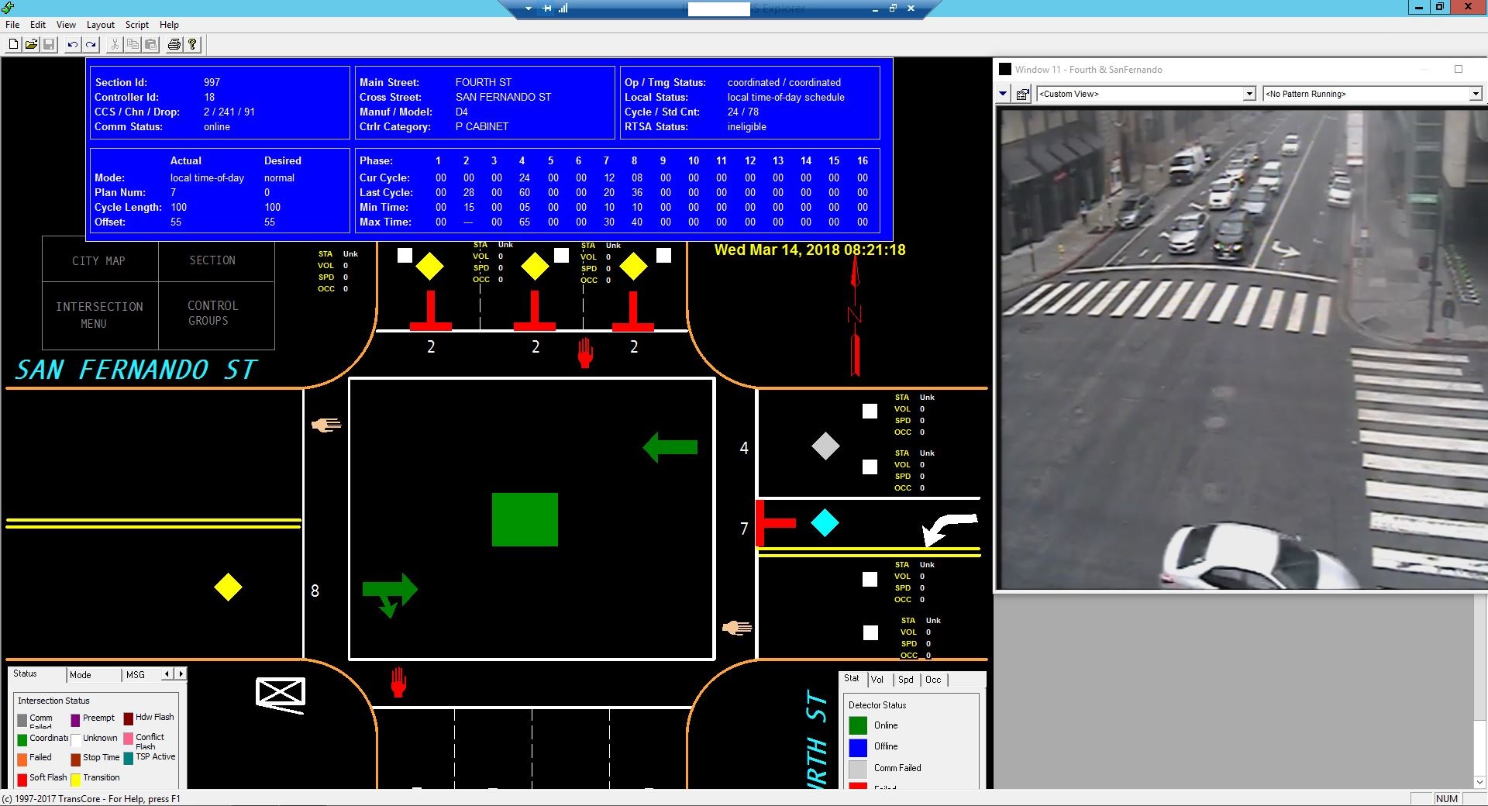Switch to the Vol detector tab
Viewport: 1488px width, 806px height.
pyautogui.click(x=878, y=680)
